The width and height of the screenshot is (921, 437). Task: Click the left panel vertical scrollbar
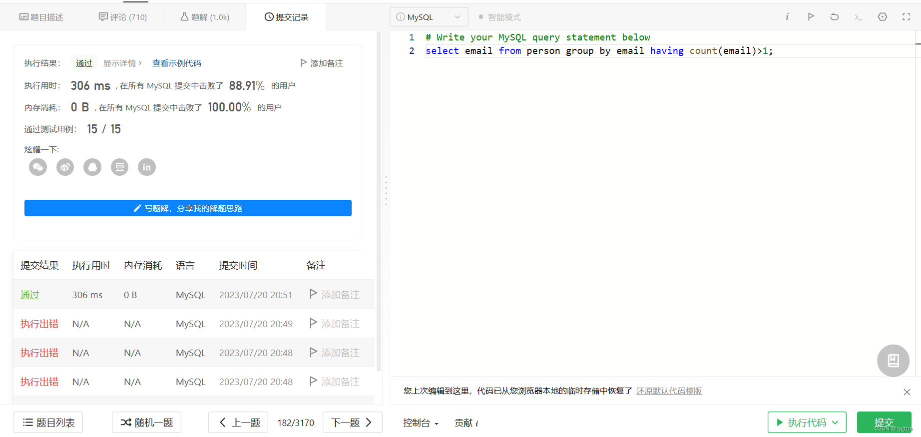pyautogui.click(x=379, y=201)
